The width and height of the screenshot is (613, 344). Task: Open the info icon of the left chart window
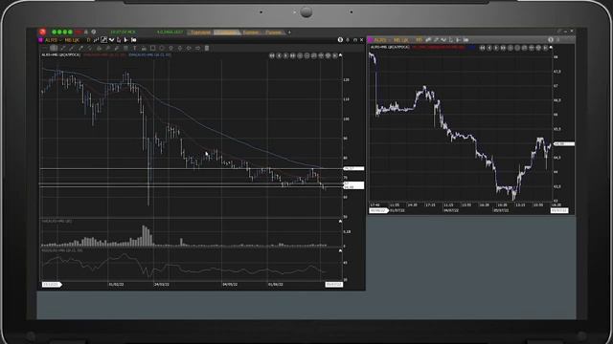pyautogui.click(x=340, y=40)
